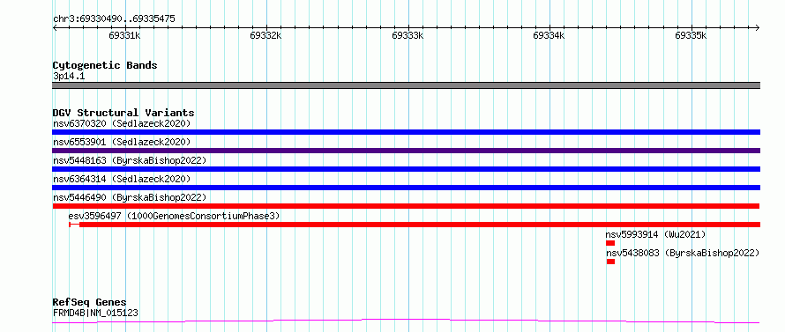
Task: Open the nsv6370320 (Sedlazeck2020) variant label
Action: [x=122, y=123]
